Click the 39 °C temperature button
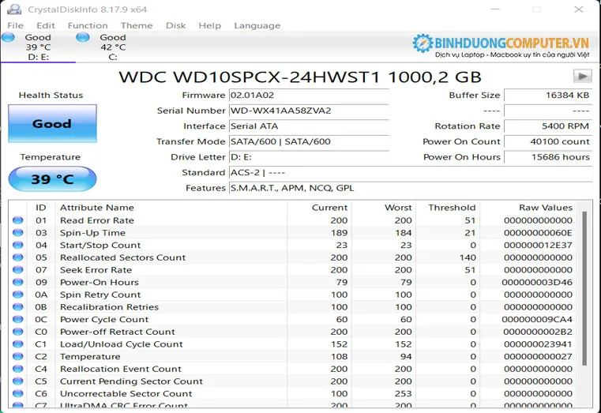This screenshot has width=601, height=413. tap(52, 179)
